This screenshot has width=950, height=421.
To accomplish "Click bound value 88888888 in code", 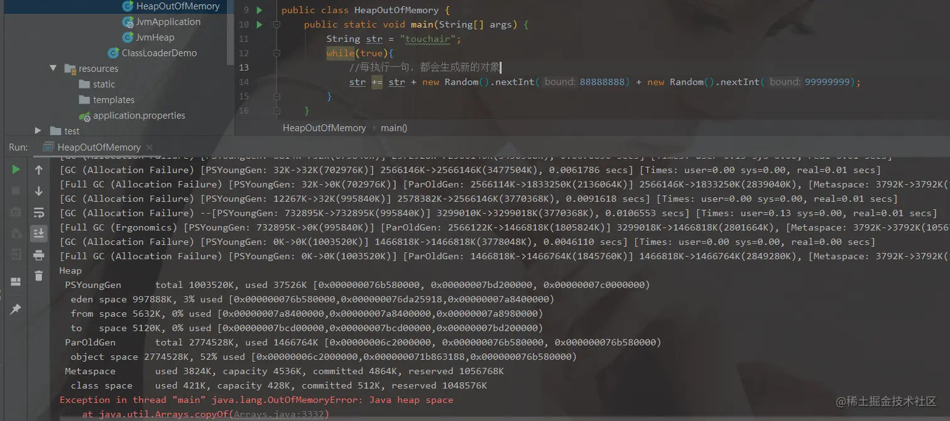I will click(x=601, y=82).
